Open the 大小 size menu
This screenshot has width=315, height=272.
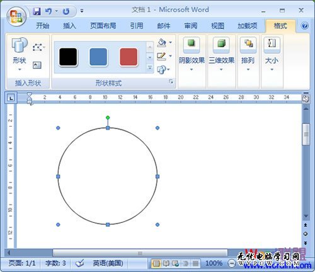(x=272, y=54)
